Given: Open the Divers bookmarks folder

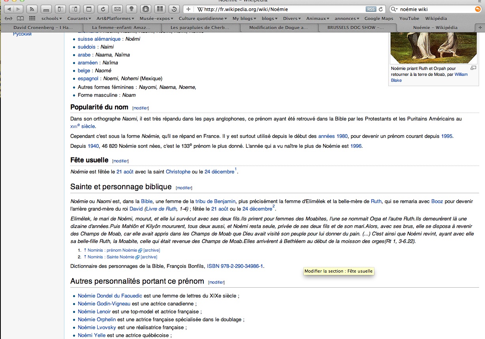Looking at the screenshot, I should 292,19.
